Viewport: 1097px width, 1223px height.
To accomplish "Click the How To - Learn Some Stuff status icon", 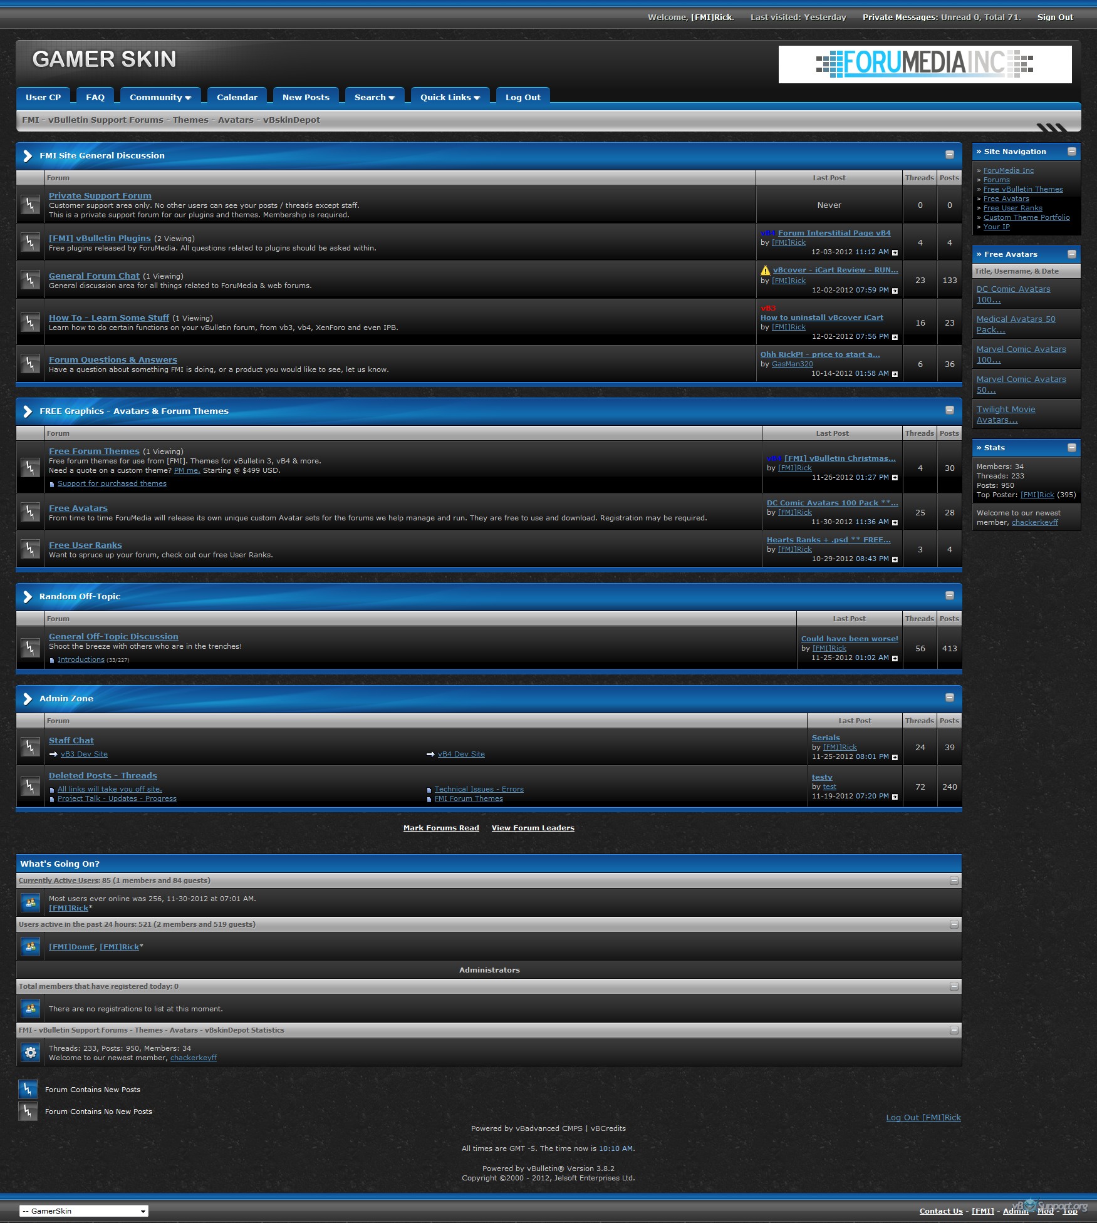I will point(30,323).
